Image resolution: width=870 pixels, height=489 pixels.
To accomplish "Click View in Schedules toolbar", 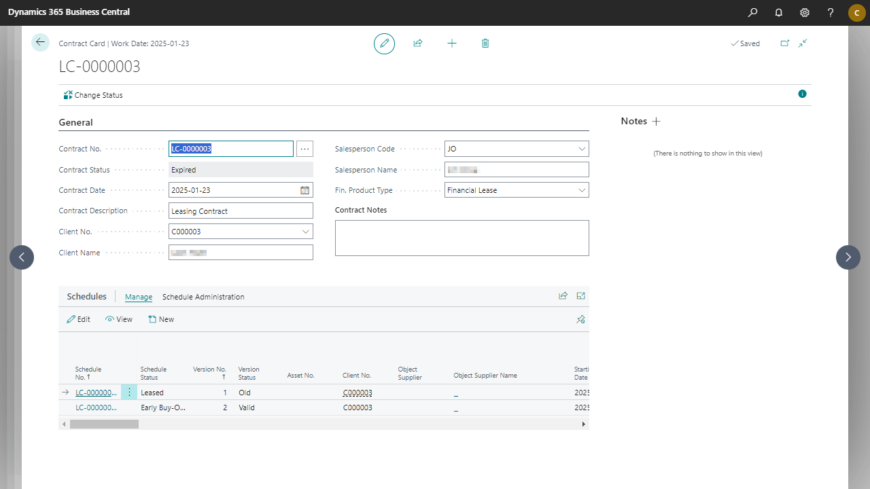I will 119,319.
